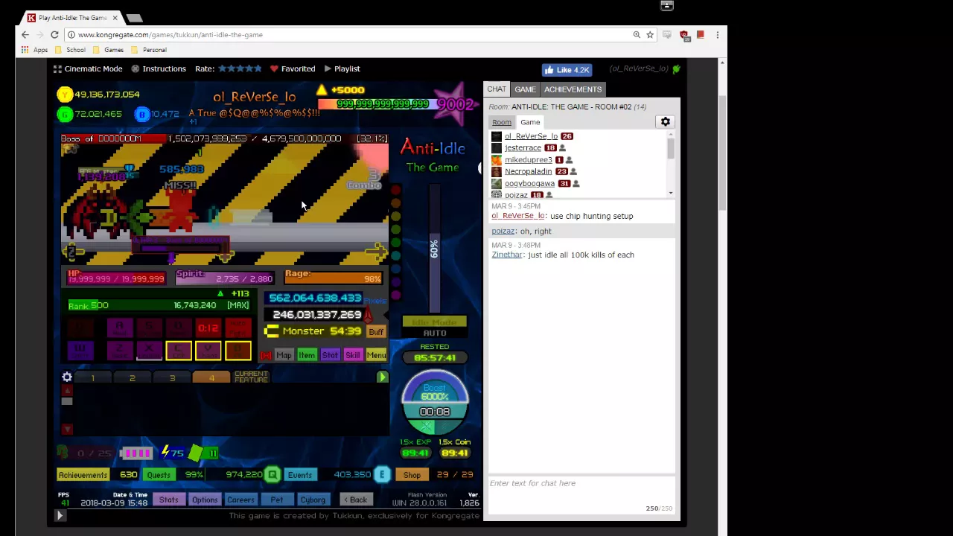Click the browser reload button
This screenshot has height=536, width=953.
click(x=54, y=35)
